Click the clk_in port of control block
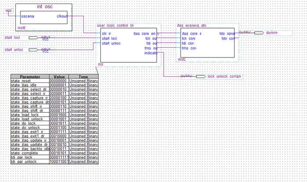This screenshot has width=307, height=182. pos(106,34)
